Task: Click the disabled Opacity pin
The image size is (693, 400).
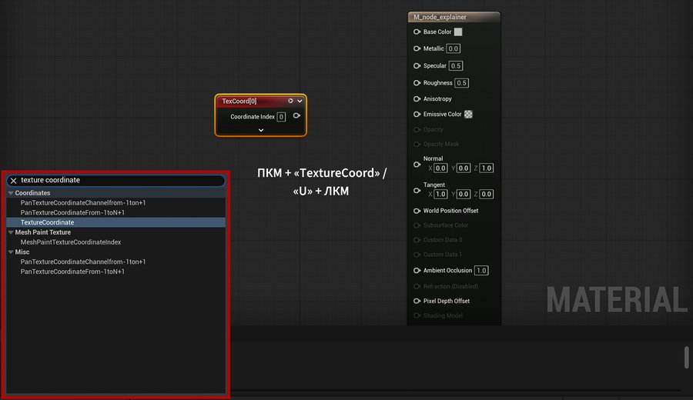Action: [x=417, y=129]
